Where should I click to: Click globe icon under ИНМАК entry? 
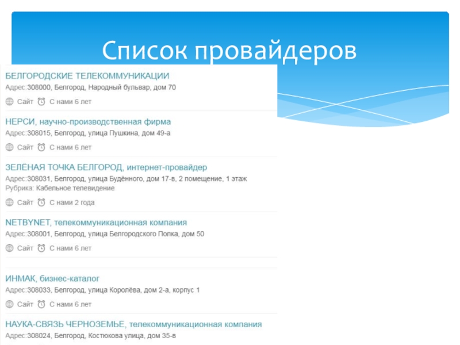click(10, 304)
